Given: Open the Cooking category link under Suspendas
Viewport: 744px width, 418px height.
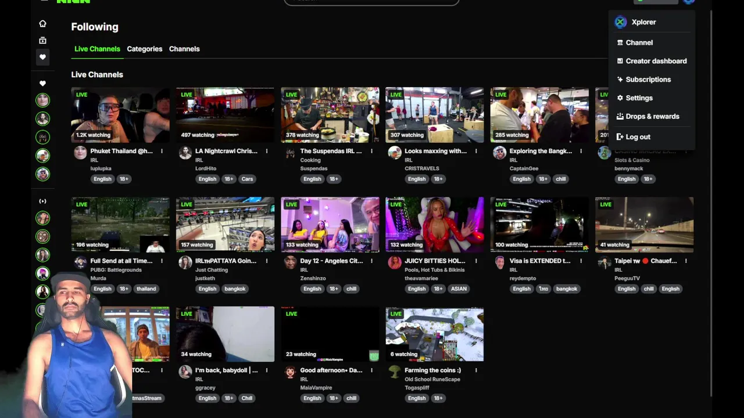Looking at the screenshot, I should pyautogui.click(x=310, y=160).
